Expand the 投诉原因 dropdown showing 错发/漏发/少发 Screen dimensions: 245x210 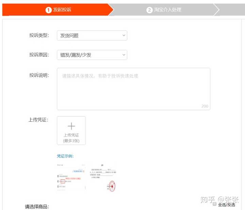click(x=92, y=55)
